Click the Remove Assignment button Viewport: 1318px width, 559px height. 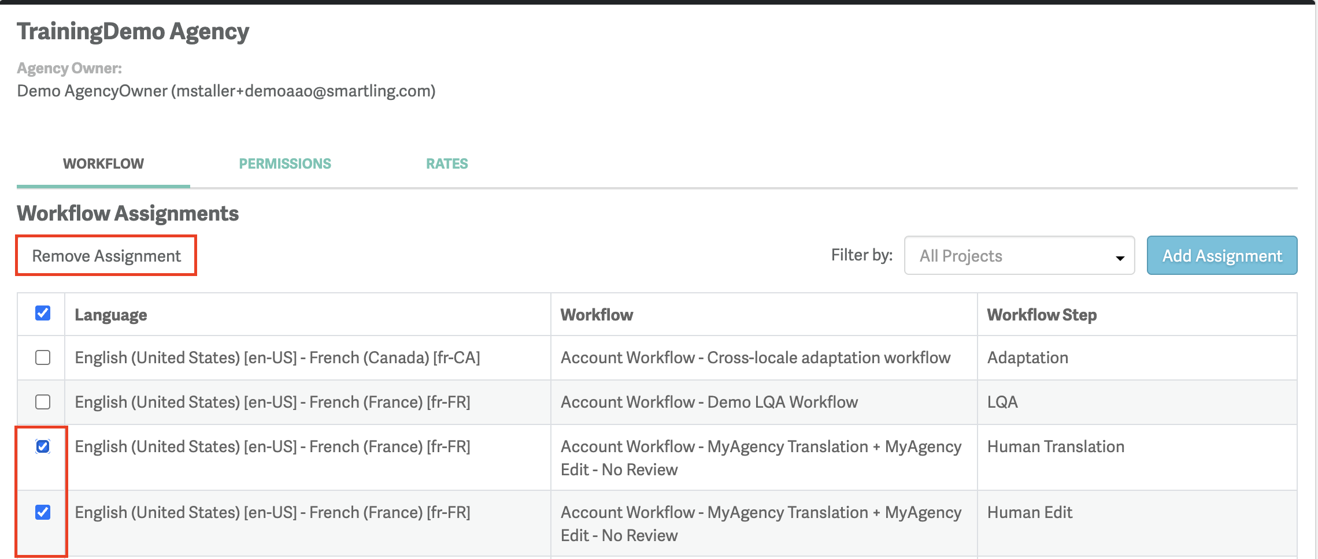coord(106,255)
